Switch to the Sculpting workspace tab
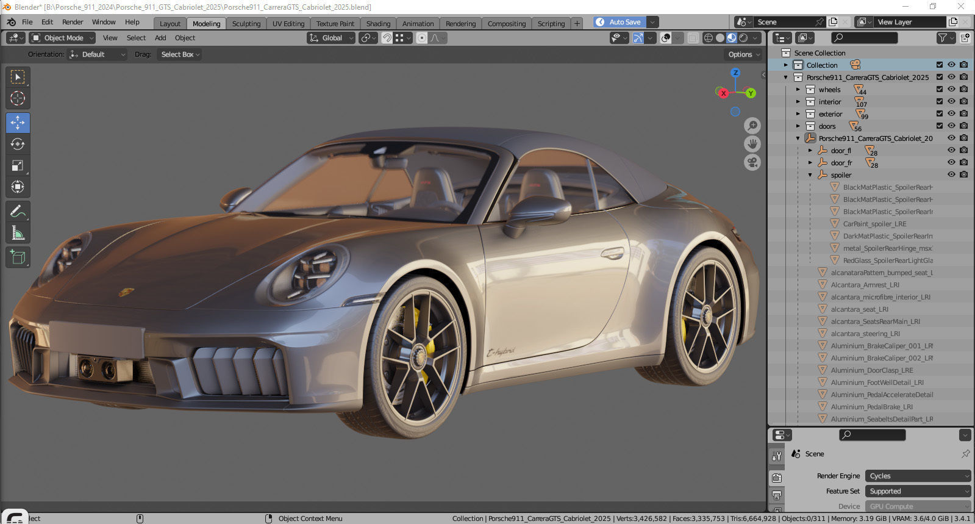 point(246,24)
